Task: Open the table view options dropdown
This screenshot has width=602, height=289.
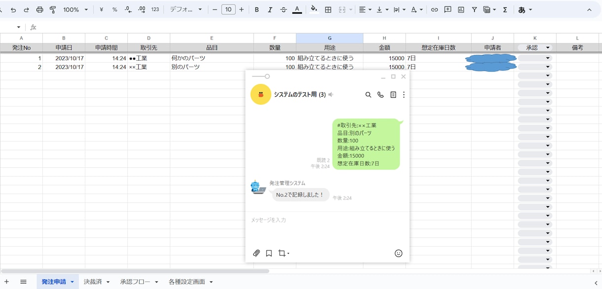Action: [x=489, y=10]
